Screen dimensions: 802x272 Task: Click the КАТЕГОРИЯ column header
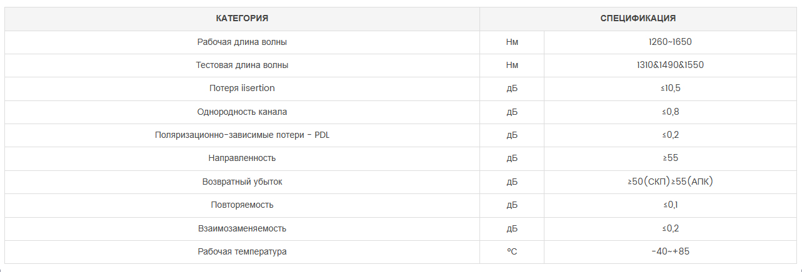(x=242, y=19)
